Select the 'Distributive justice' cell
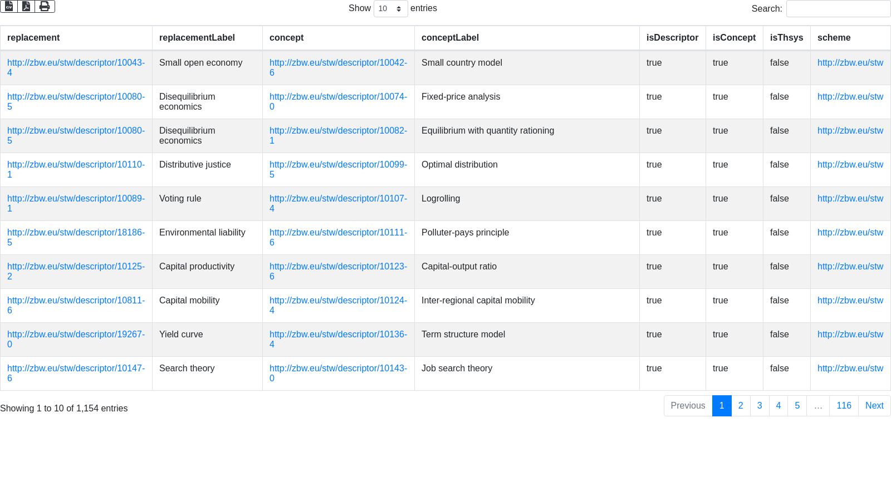The width and height of the screenshot is (891, 501). pyautogui.click(x=207, y=170)
